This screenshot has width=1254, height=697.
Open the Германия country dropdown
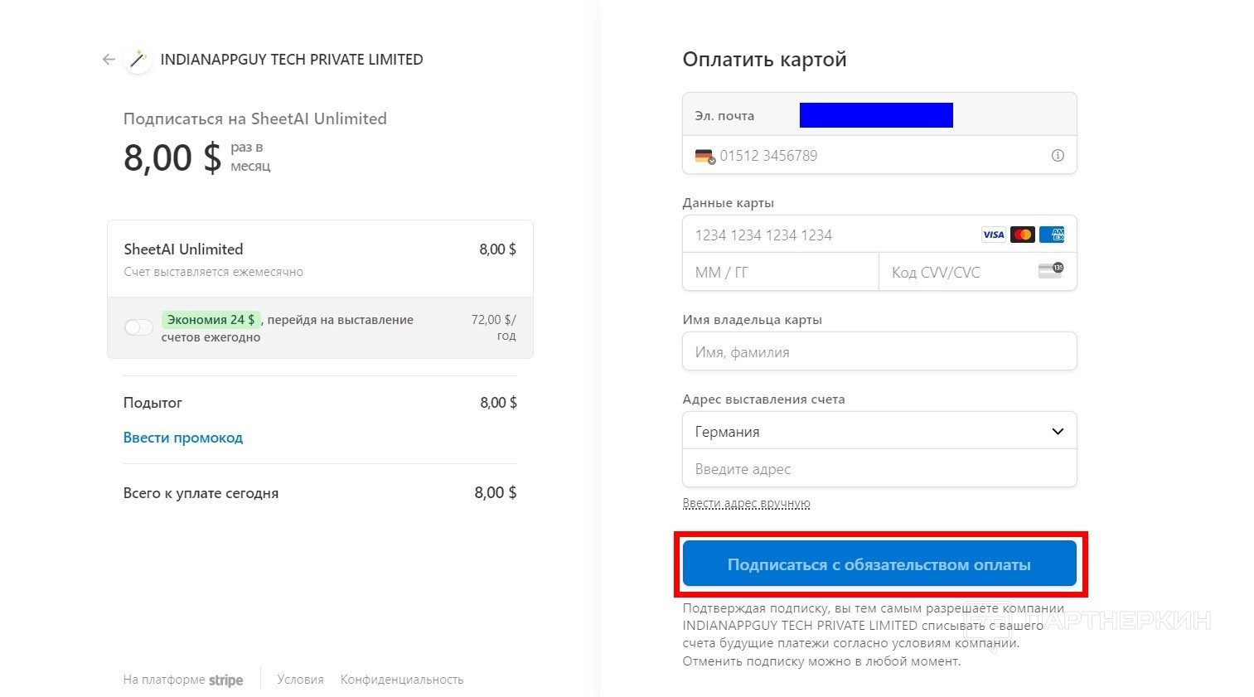tap(879, 431)
